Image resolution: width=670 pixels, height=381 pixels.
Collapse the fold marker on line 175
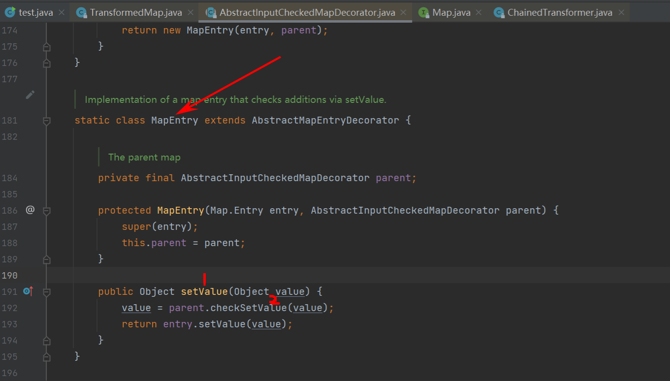click(x=47, y=47)
